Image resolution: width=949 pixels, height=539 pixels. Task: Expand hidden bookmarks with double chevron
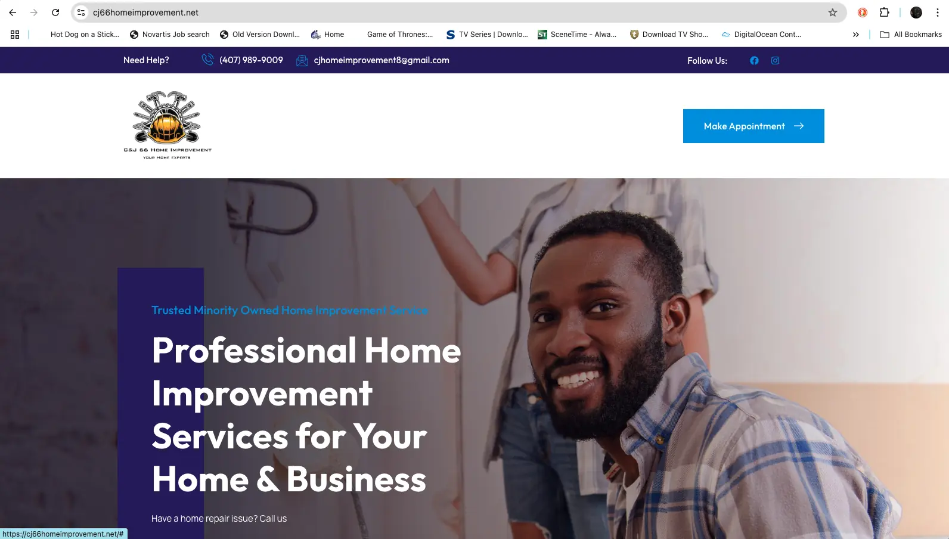pyautogui.click(x=855, y=35)
